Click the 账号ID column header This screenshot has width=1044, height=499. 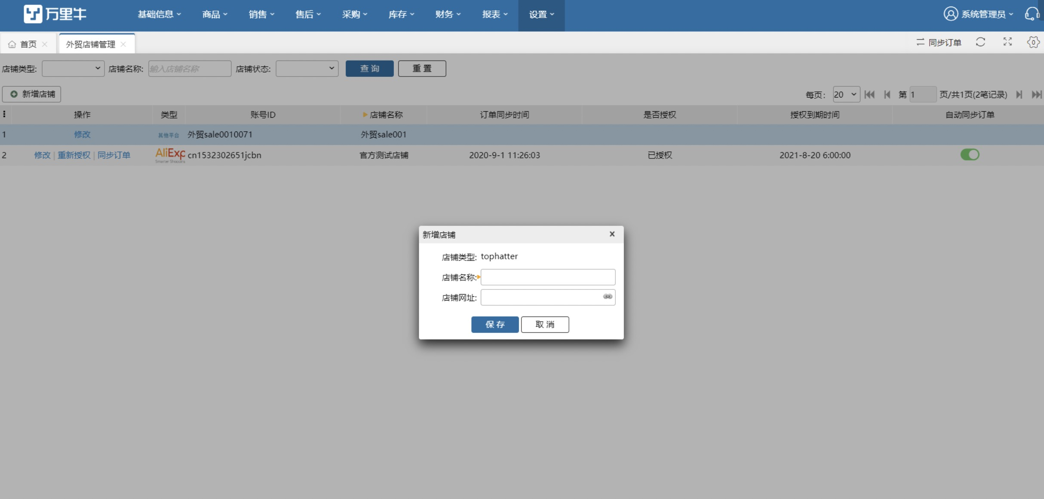(263, 115)
